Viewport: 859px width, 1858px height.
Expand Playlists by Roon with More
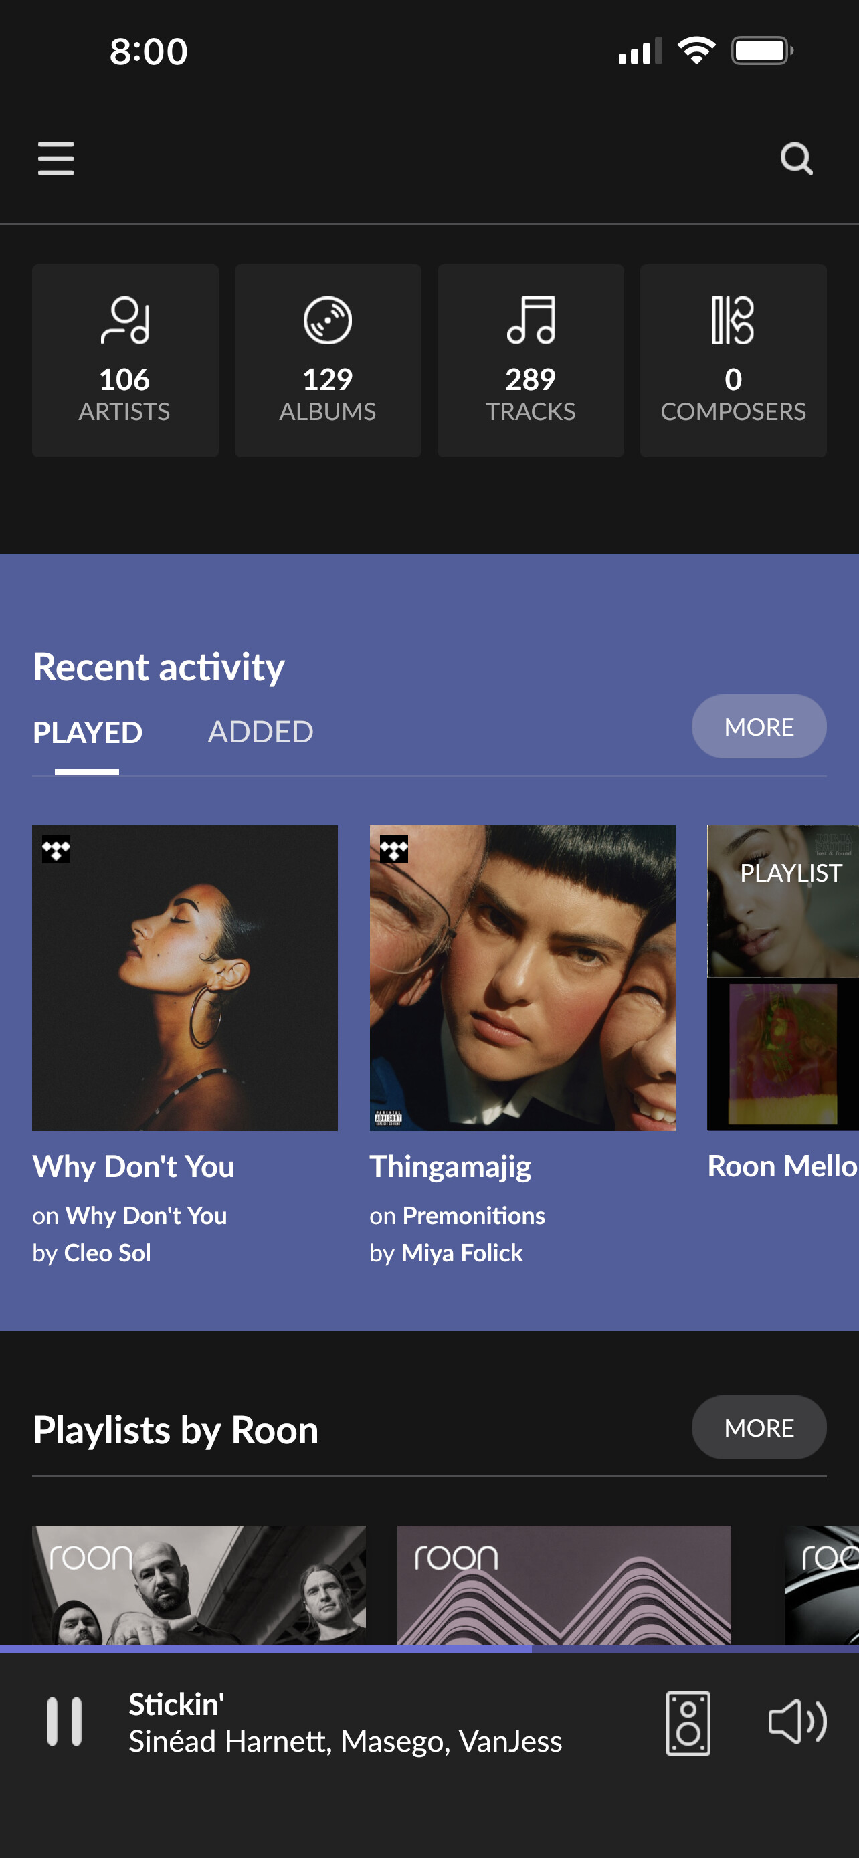759,1427
